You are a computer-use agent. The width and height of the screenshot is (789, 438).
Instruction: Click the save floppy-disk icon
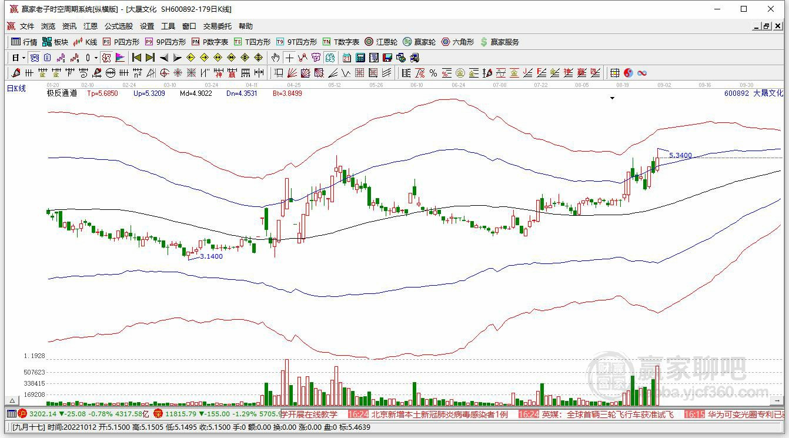387,58
